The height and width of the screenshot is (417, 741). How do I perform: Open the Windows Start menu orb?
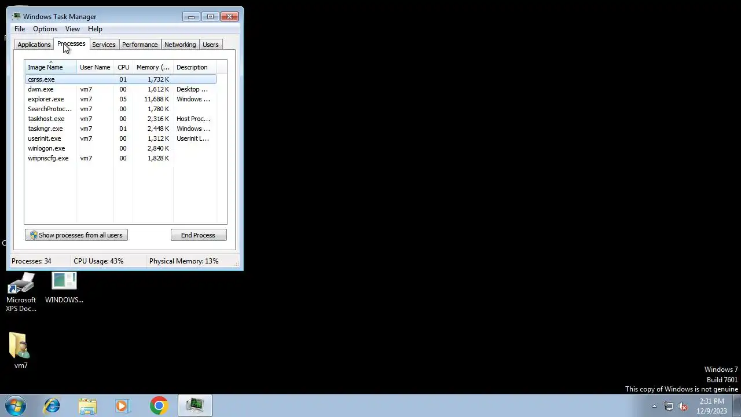pyautogui.click(x=16, y=405)
